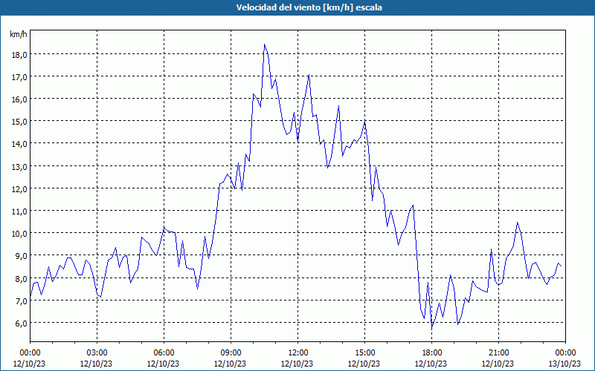Click the 6,0 y-axis label
Image resolution: width=595 pixels, height=371 pixels.
(x=22, y=324)
